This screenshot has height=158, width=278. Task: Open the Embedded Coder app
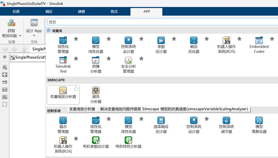(x=259, y=45)
